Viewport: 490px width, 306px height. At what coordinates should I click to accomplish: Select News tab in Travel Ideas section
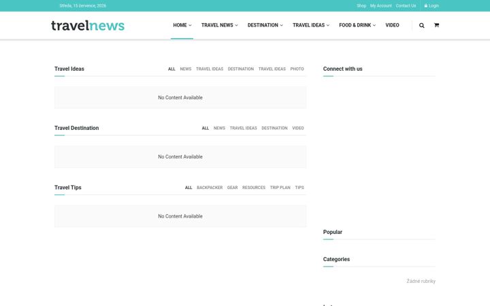click(186, 69)
